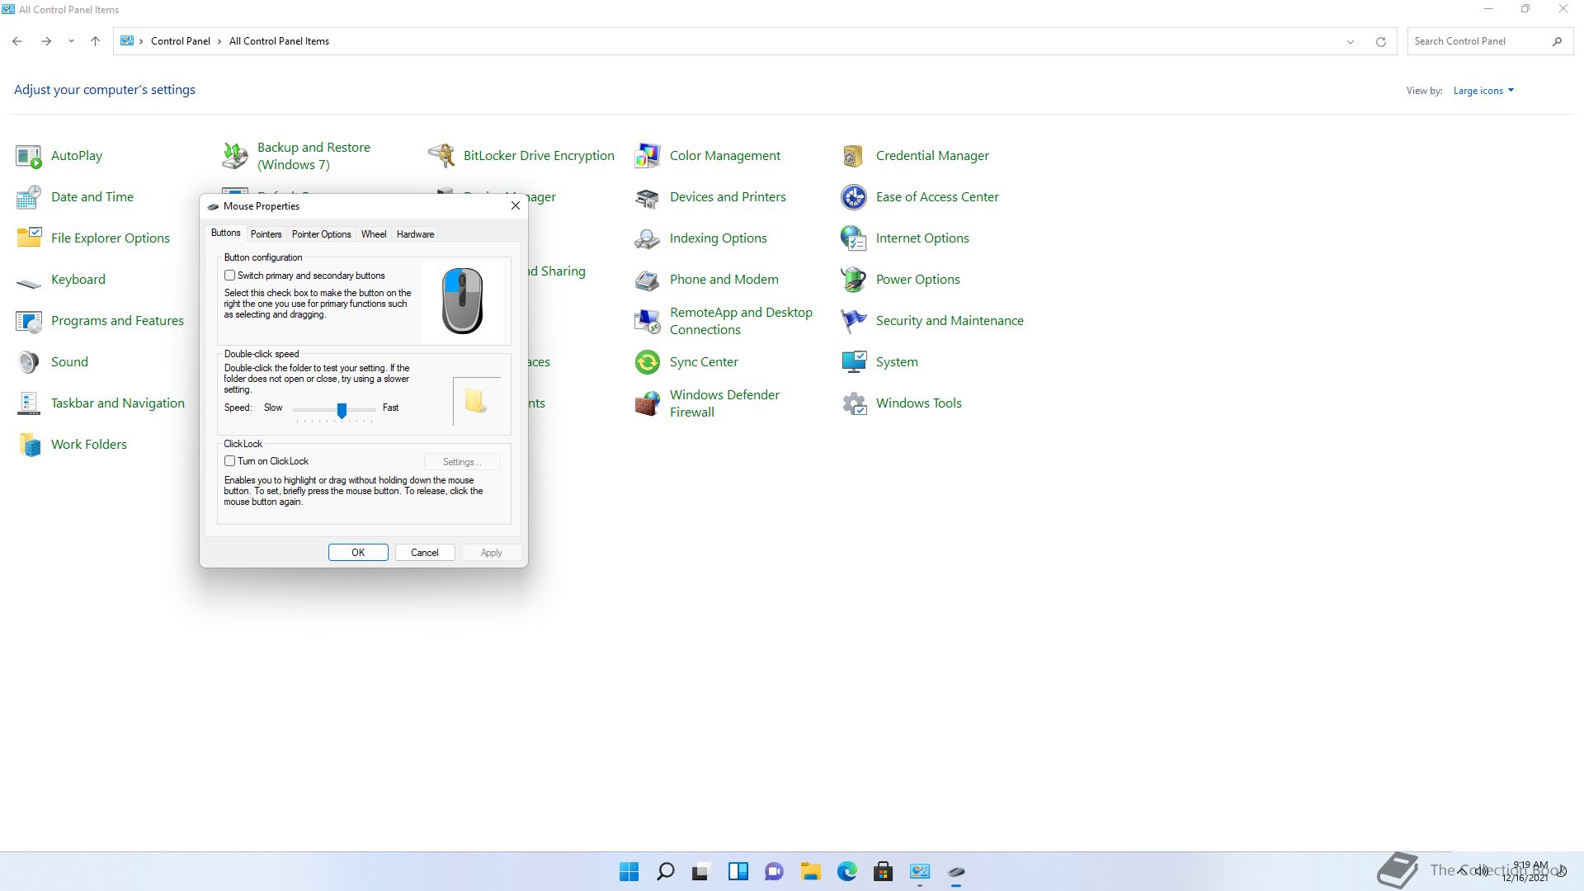Open the Sync Center icon
This screenshot has width=1584, height=891.
click(x=648, y=362)
